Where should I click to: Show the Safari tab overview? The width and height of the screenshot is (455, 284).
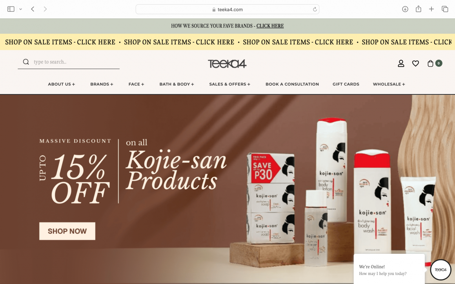tap(445, 9)
